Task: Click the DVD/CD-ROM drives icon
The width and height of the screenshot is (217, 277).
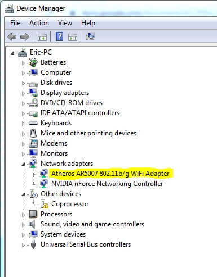Action: 33,103
